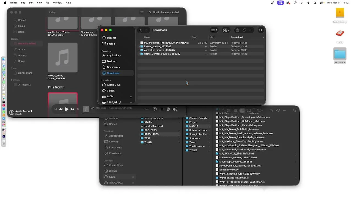Open the Edit menu
352x198 pixels.
31,3
